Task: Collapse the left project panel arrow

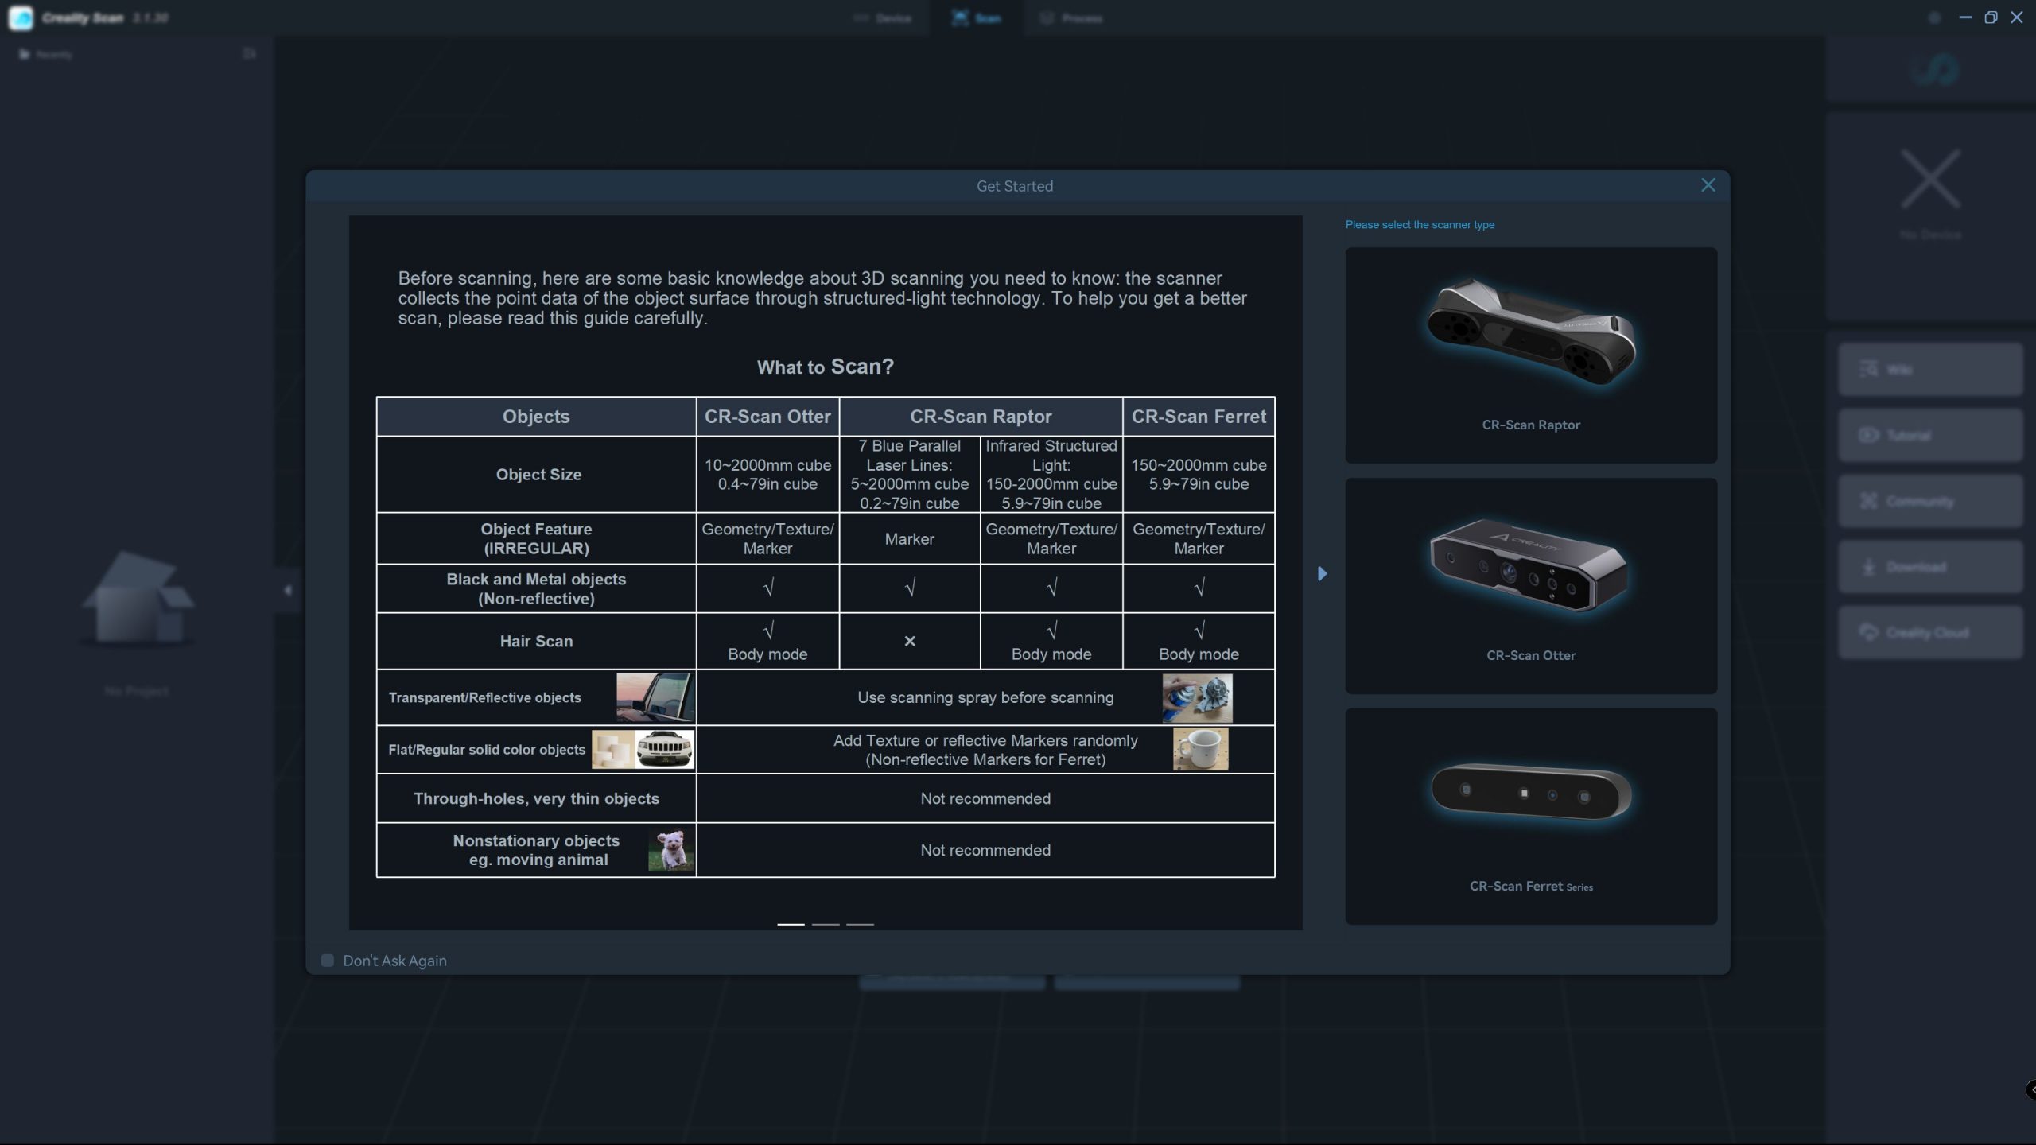Action: [x=287, y=590]
